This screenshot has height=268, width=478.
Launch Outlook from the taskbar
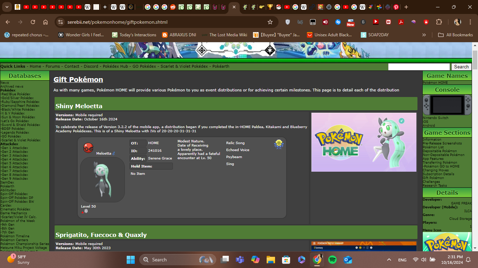tap(348, 260)
